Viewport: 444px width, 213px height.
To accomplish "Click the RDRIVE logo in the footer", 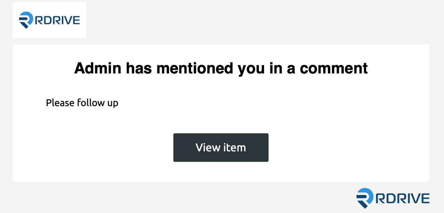I will (x=393, y=198).
